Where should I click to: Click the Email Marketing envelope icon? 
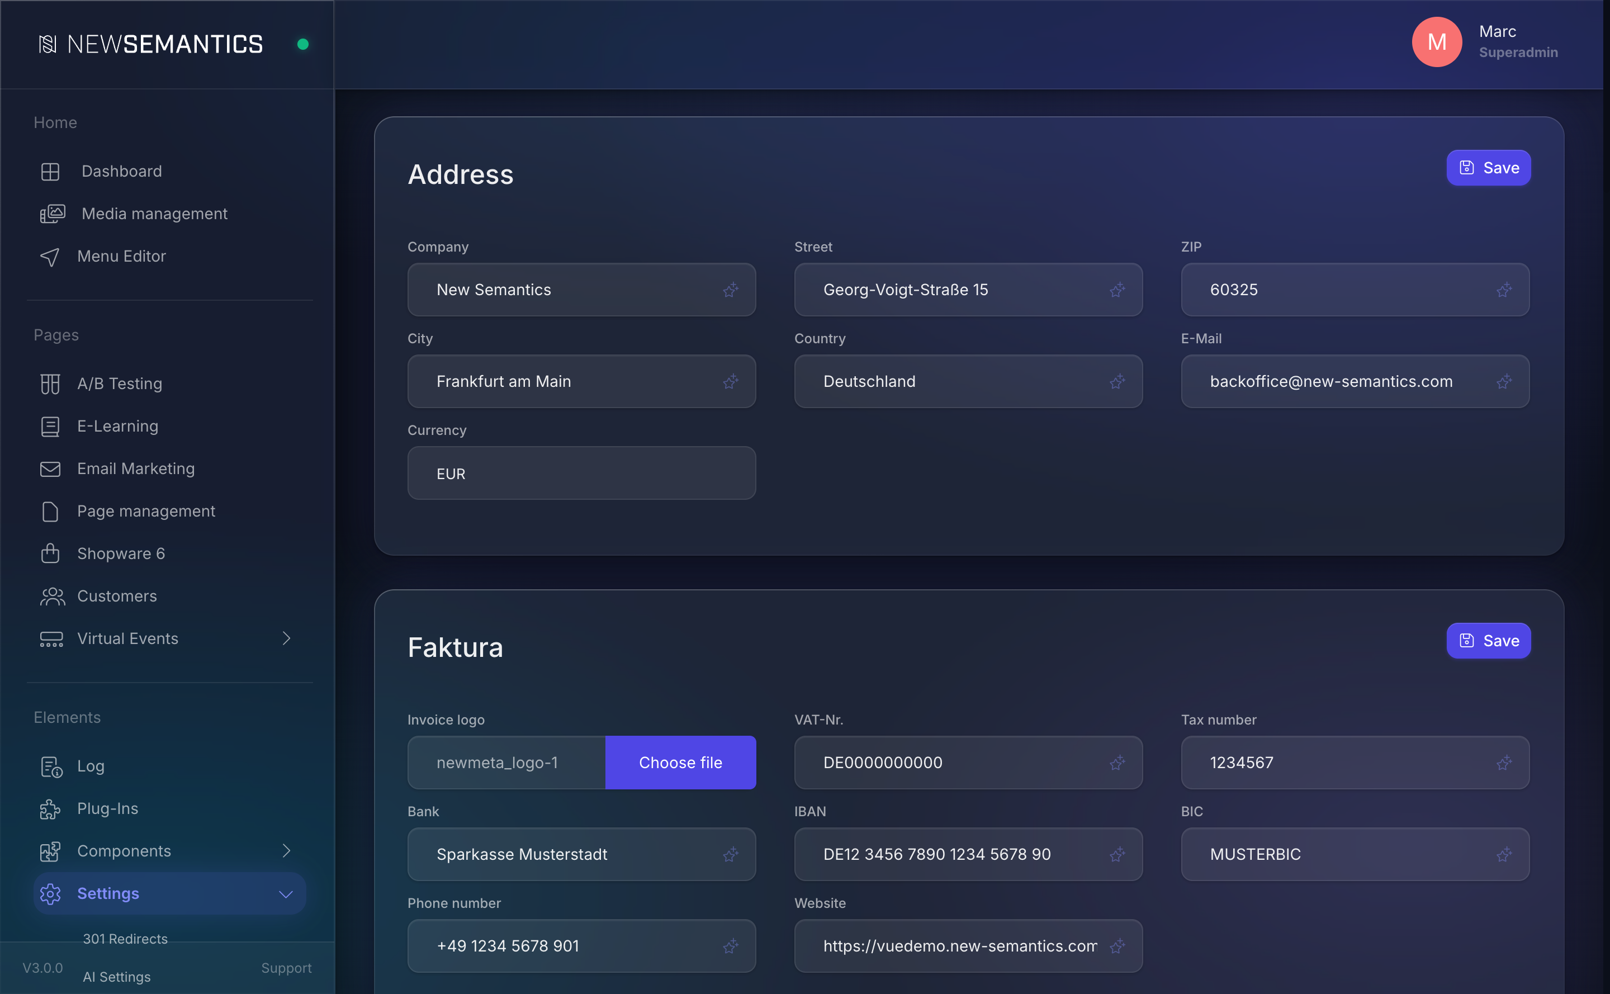[x=50, y=468]
